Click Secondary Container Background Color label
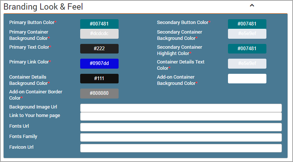Image resolution: width=293 pixels, height=162 pixels. [180, 35]
